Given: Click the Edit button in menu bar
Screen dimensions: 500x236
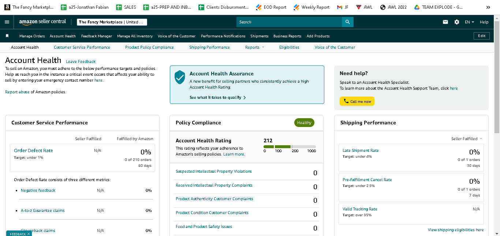Looking at the screenshot, I should point(481,36).
